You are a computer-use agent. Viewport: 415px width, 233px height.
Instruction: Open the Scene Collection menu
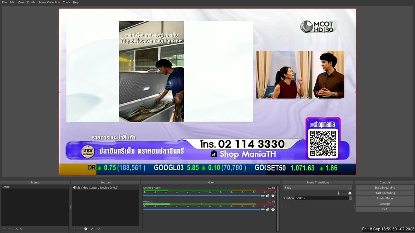49,2
